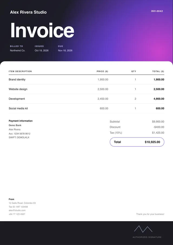The width and height of the screenshot is (173, 245).
Task: Click the Tax (15%) label
Action: (116, 133)
